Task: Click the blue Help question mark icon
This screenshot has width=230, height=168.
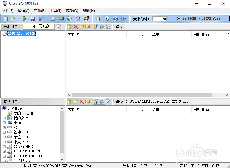Action: [115, 19]
